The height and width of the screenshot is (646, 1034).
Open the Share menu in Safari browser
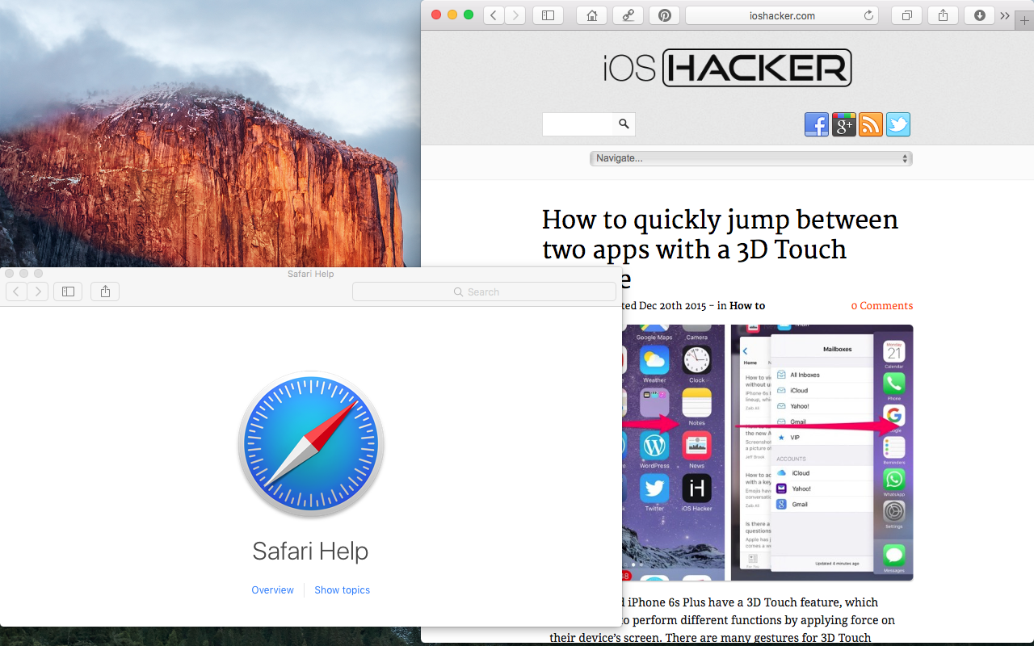click(943, 15)
